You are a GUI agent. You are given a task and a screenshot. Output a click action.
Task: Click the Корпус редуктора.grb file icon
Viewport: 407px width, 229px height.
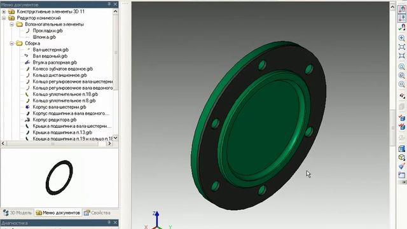click(27, 120)
